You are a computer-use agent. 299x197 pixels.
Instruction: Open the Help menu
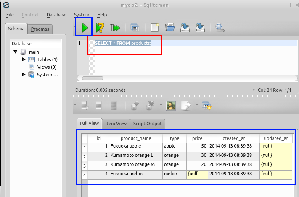pos(102,15)
